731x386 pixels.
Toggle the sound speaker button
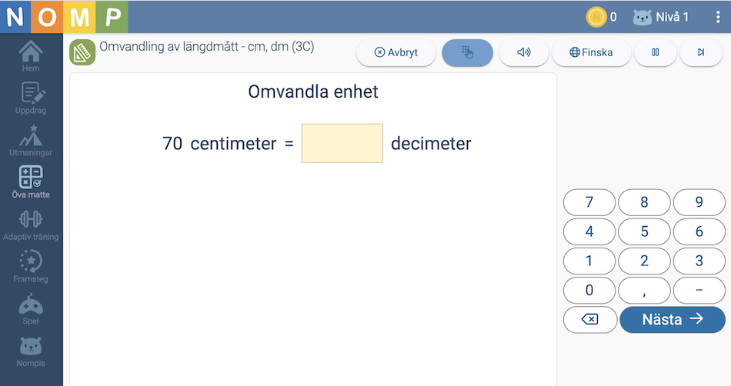(523, 52)
